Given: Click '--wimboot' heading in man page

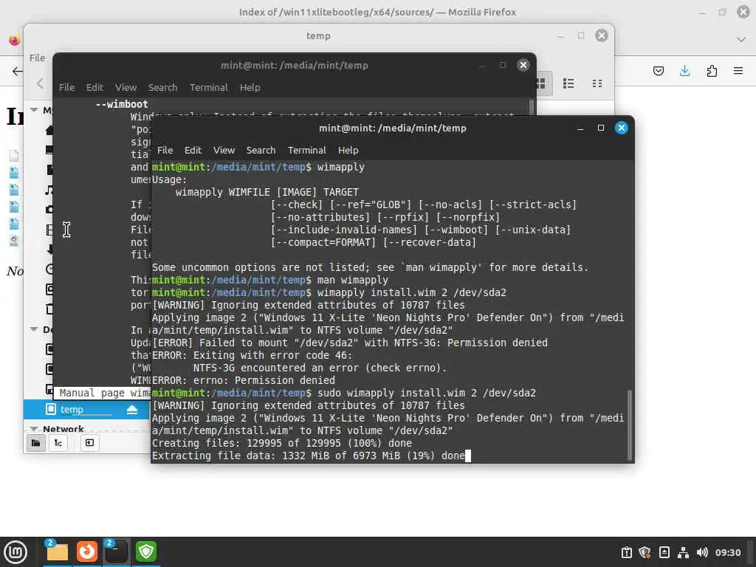Looking at the screenshot, I should tap(122, 104).
